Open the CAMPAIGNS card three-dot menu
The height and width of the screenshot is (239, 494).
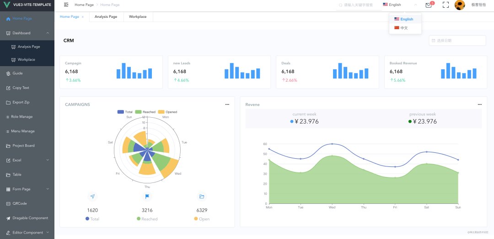[x=227, y=104]
